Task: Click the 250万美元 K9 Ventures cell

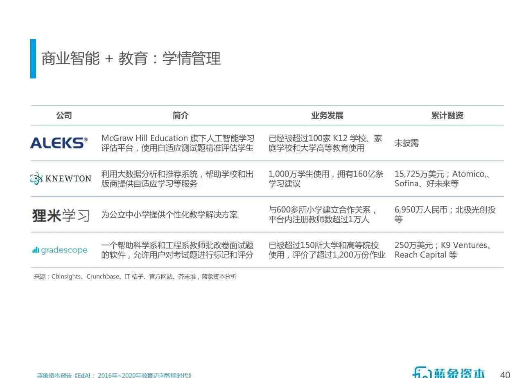Action: click(x=444, y=250)
